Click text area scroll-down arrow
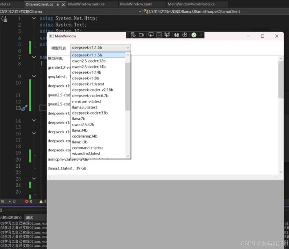Image resolution: width=289 pixels, height=249 pixels. coord(281,172)
